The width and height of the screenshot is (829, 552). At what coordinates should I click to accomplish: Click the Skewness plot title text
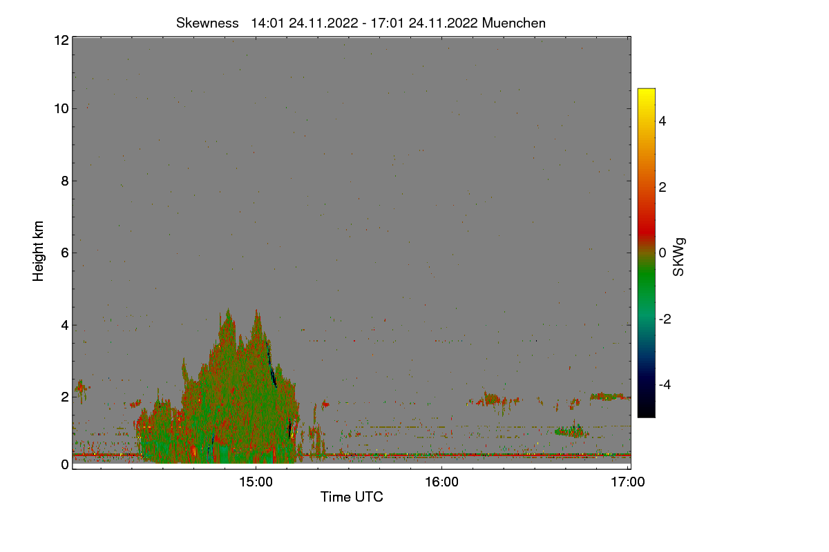[x=361, y=23]
